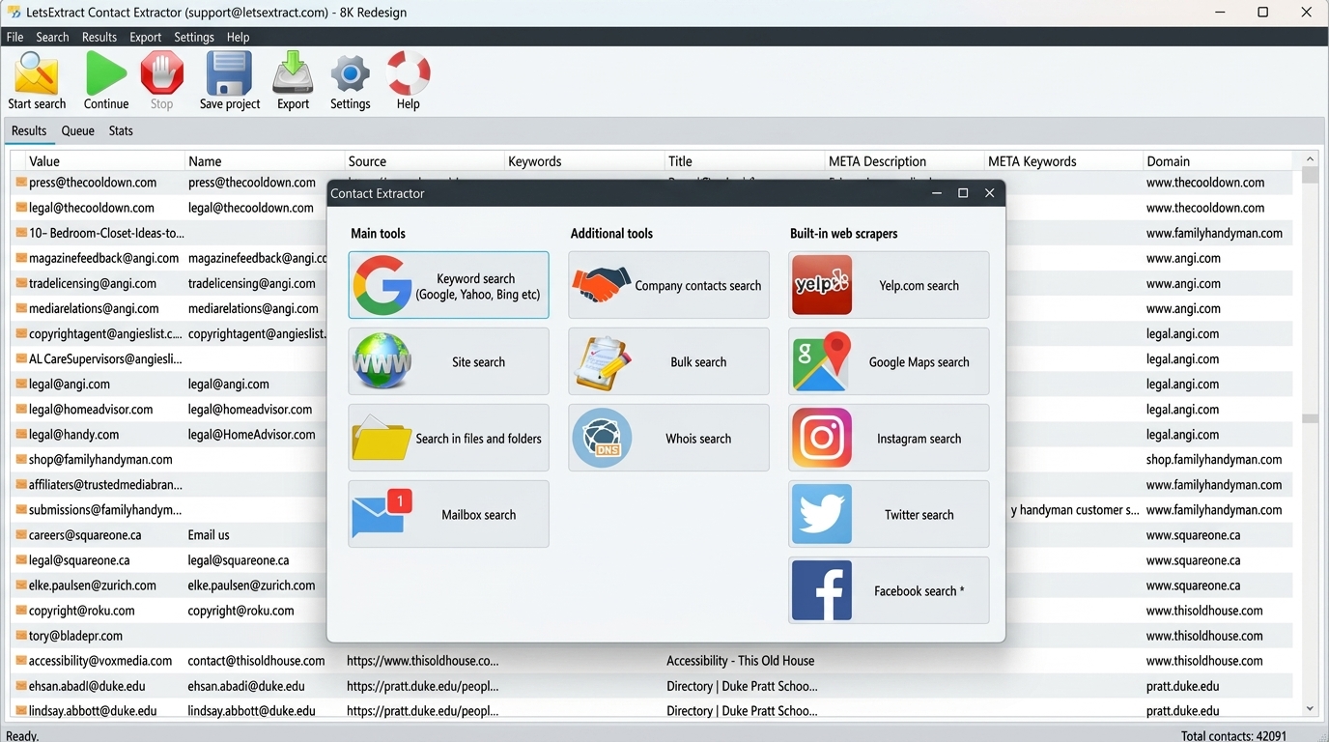Launch the Google Maps search scraper
The height and width of the screenshot is (742, 1329).
pos(889,361)
